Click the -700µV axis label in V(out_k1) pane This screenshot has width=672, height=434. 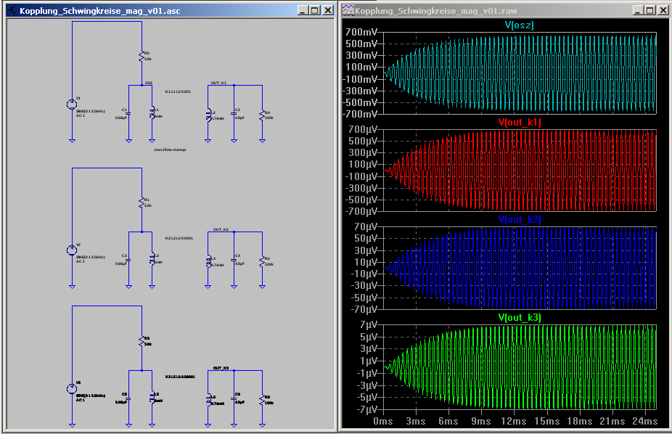361,211
